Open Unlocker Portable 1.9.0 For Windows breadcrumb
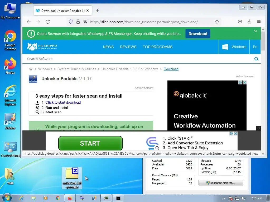 [x=130, y=69]
